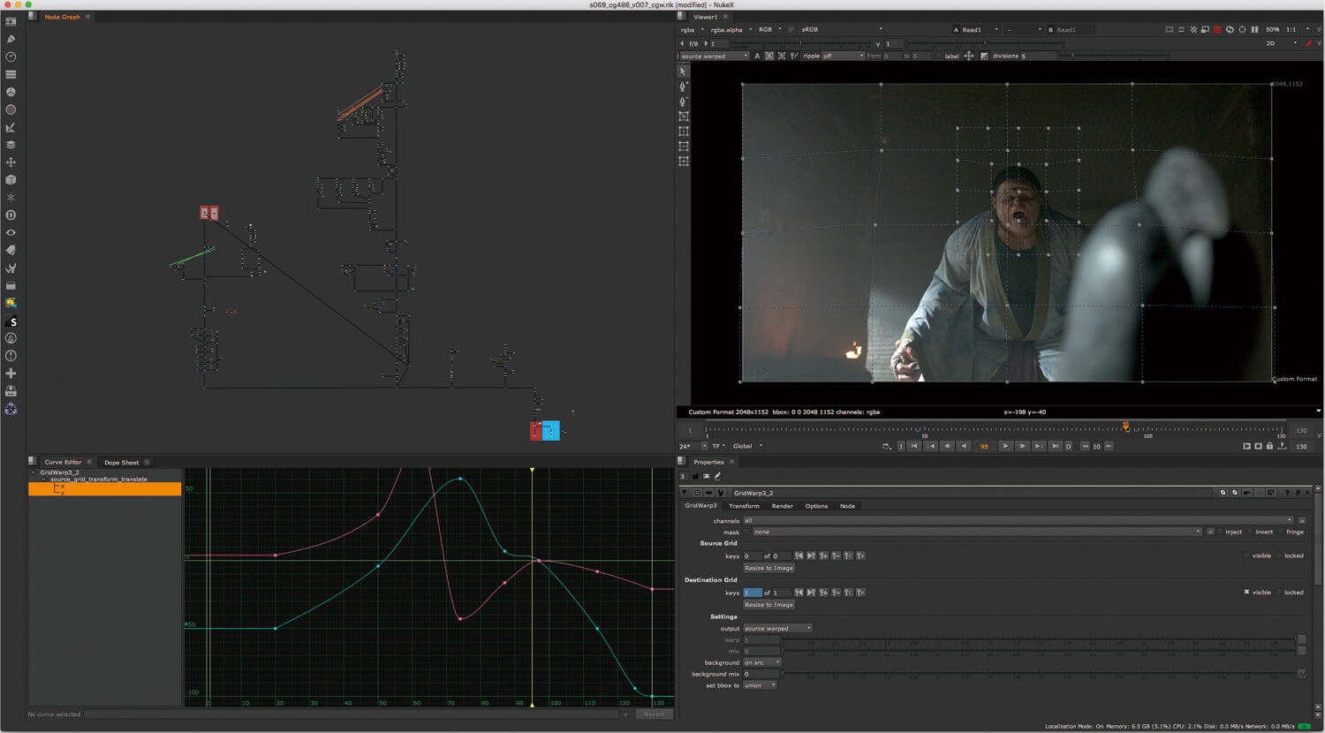Screen dimensions: 1325x733
Task: Open the 3D nodes cube icon
Action: click(x=11, y=179)
